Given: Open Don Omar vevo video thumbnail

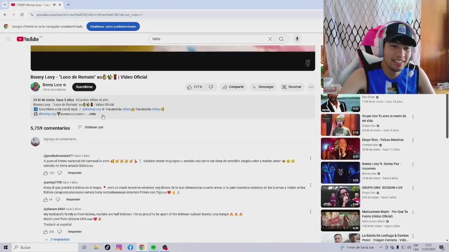Looking at the screenshot, I should pos(340,103).
